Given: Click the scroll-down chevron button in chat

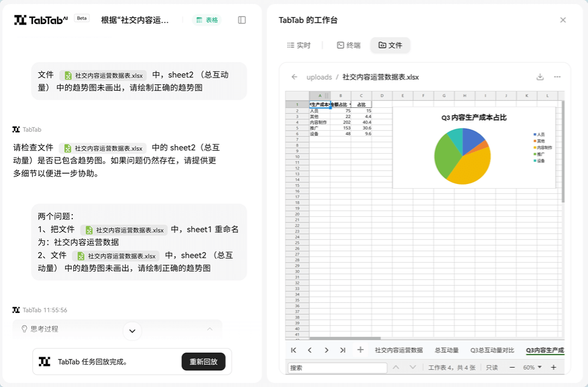Looking at the screenshot, I should [x=132, y=331].
